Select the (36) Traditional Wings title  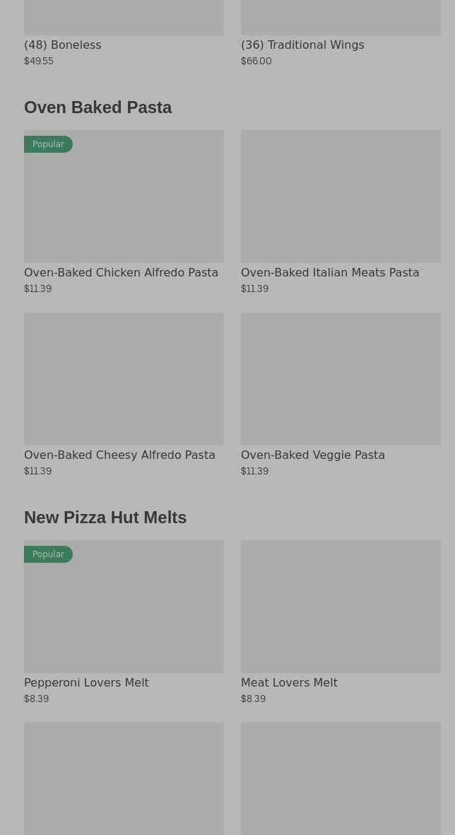point(302,45)
